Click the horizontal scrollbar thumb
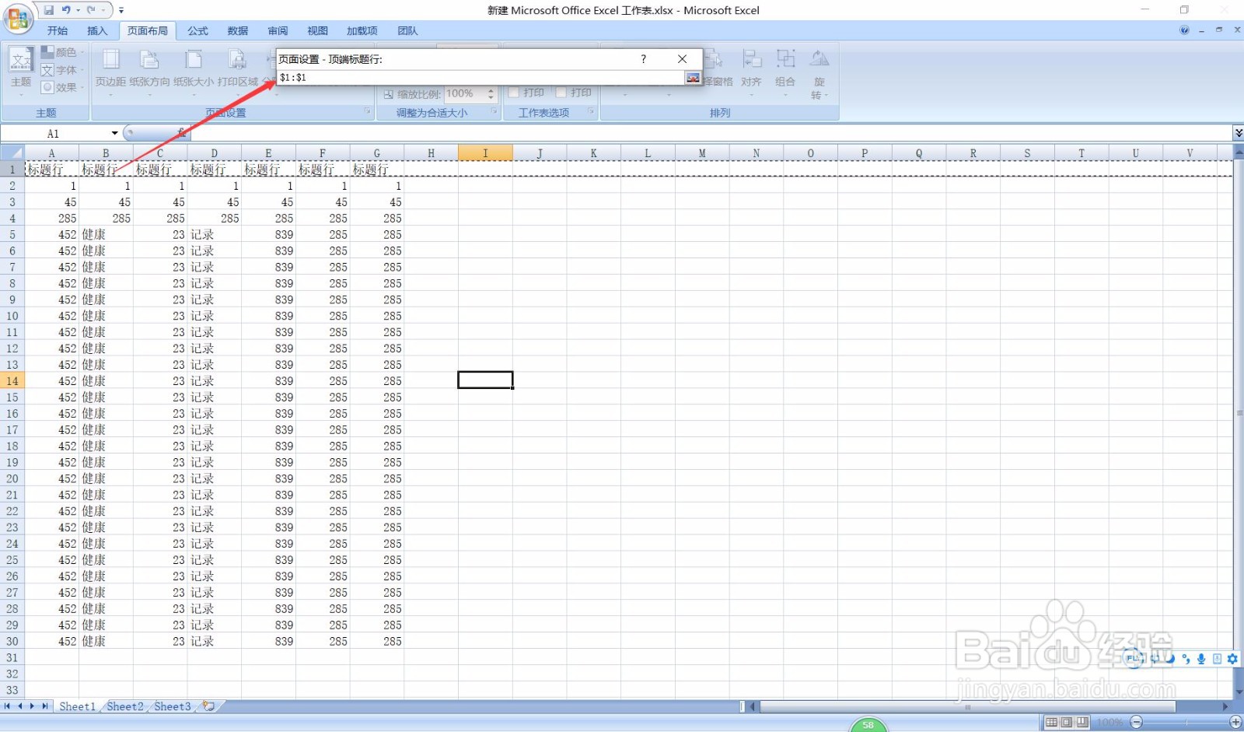The height and width of the screenshot is (732, 1244). pos(967,706)
